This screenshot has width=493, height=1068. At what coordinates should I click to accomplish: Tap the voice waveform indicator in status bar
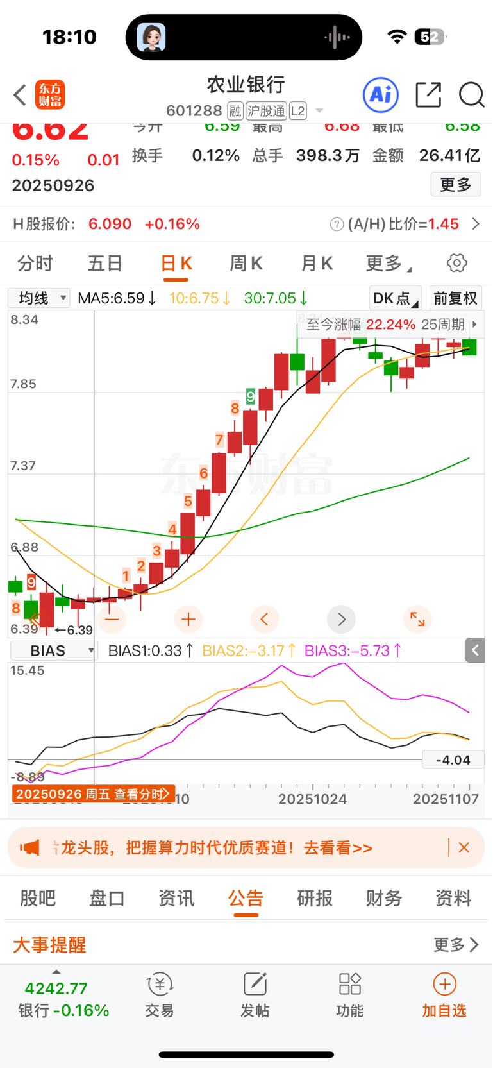tap(337, 37)
